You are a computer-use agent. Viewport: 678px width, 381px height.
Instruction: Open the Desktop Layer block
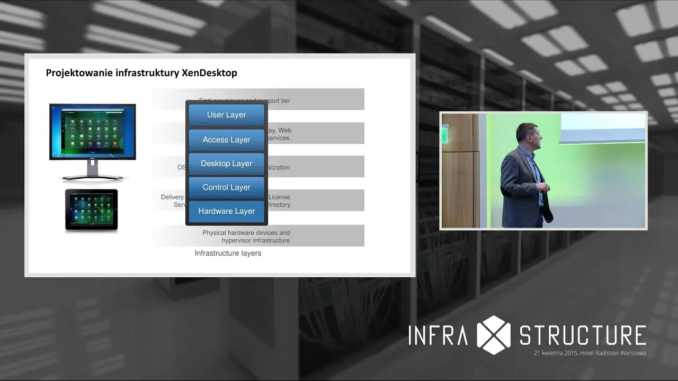tap(226, 164)
